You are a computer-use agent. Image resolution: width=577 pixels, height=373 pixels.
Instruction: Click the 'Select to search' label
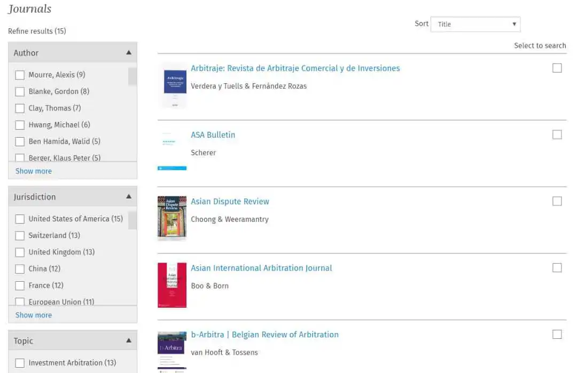[x=540, y=45]
